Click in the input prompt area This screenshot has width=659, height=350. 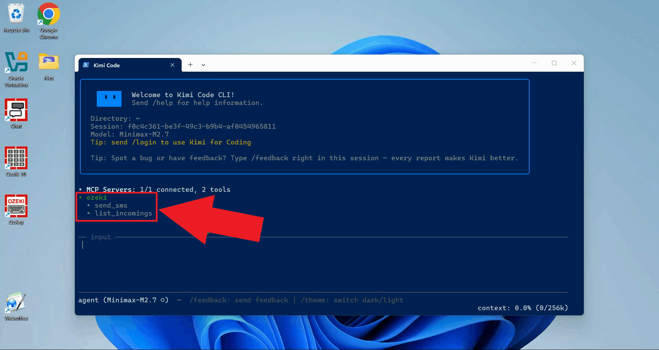pos(323,245)
